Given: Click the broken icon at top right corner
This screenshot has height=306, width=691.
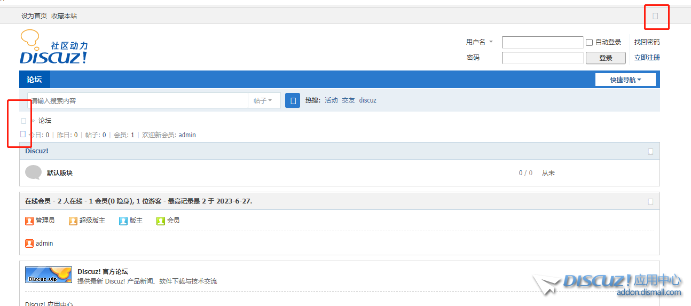Looking at the screenshot, I should coord(655,16).
